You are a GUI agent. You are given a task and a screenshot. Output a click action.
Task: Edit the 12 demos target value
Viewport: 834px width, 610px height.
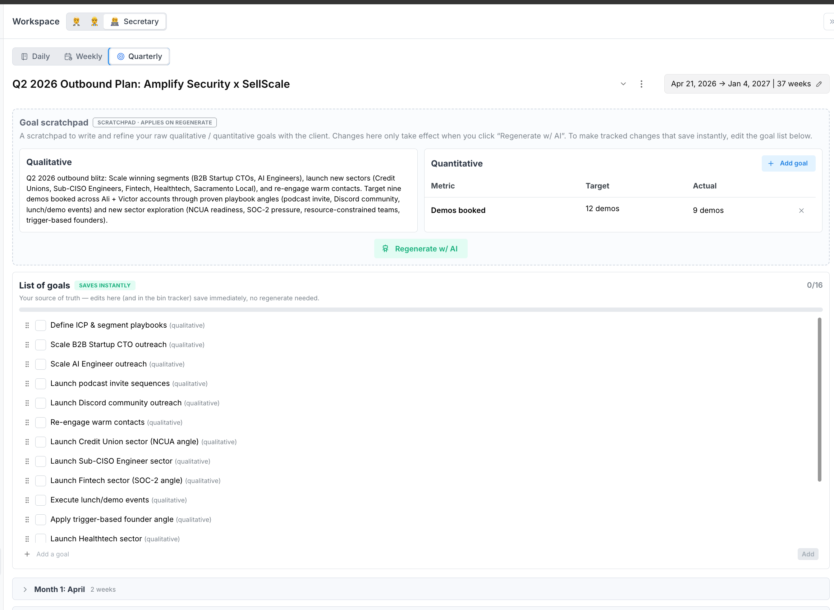tap(602, 209)
